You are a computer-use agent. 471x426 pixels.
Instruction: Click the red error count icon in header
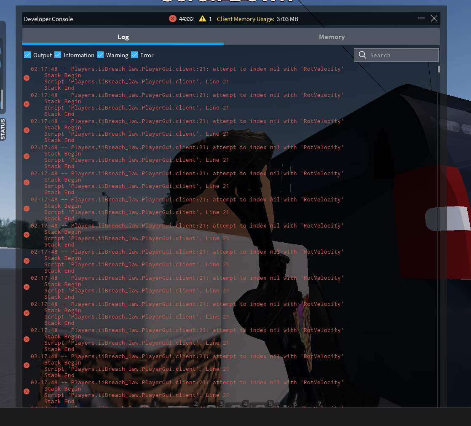click(172, 19)
